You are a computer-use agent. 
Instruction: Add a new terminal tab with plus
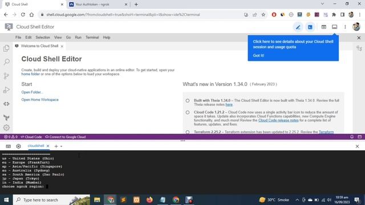tap(56, 146)
